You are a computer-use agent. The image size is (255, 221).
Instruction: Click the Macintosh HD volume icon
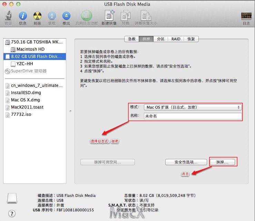click(x=13, y=49)
